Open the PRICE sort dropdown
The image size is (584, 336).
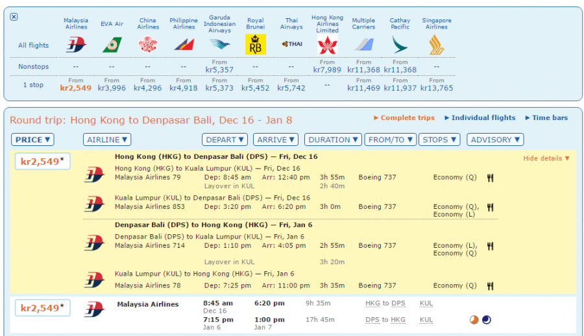click(x=32, y=139)
